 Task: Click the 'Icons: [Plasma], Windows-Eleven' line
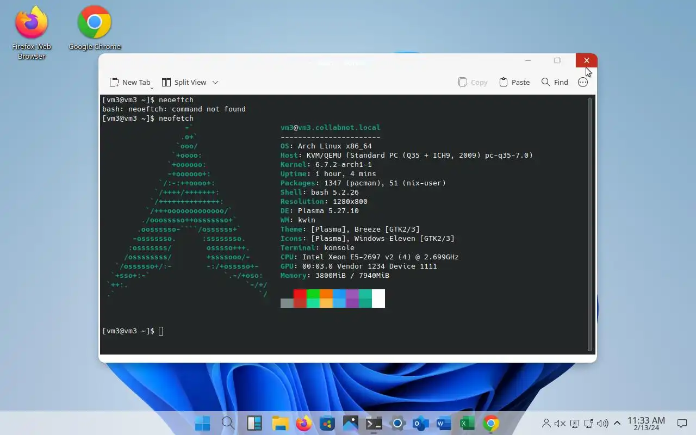[x=368, y=239]
